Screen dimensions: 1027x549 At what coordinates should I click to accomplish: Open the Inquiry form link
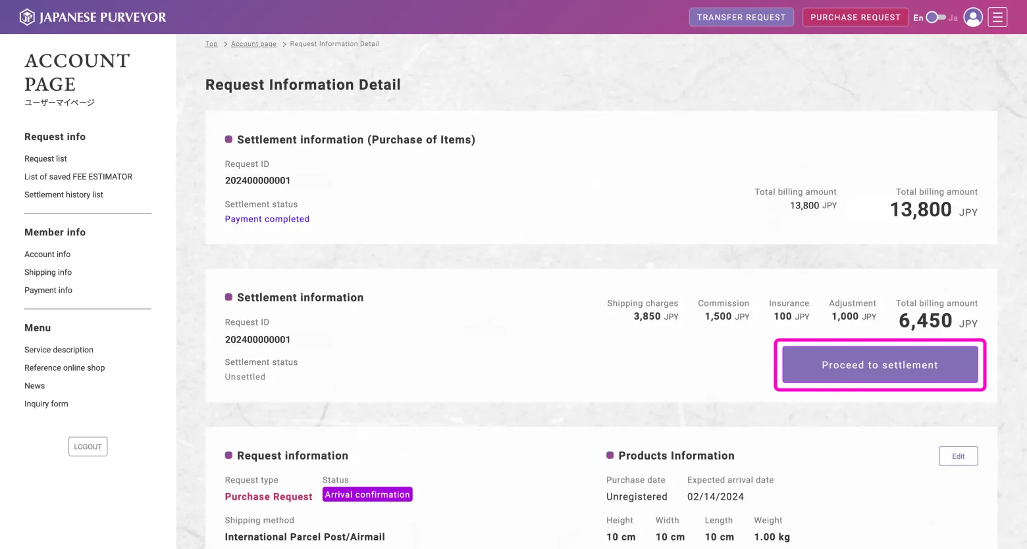(x=46, y=404)
